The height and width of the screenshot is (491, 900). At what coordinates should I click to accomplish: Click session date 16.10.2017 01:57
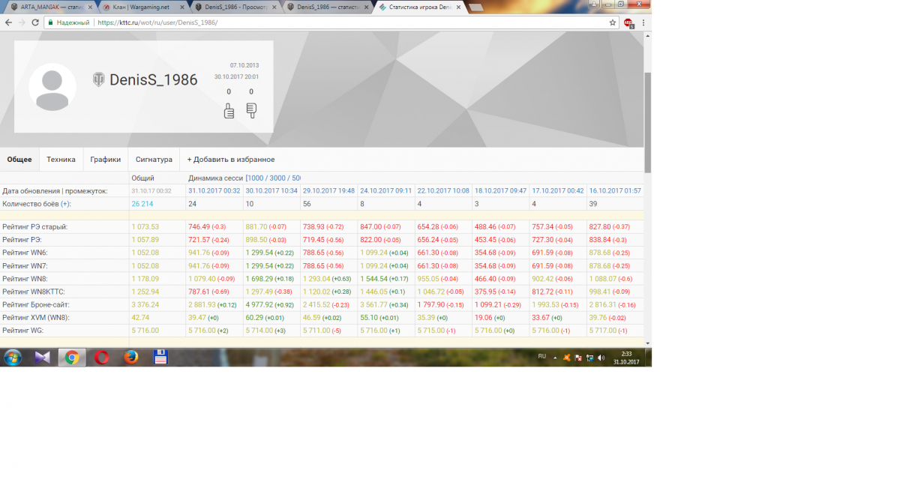coord(615,191)
